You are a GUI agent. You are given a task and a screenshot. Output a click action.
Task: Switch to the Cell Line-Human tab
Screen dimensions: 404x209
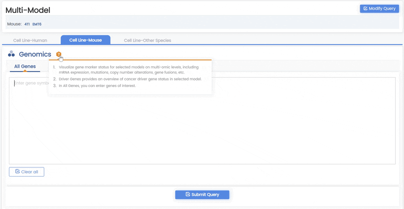30,40
